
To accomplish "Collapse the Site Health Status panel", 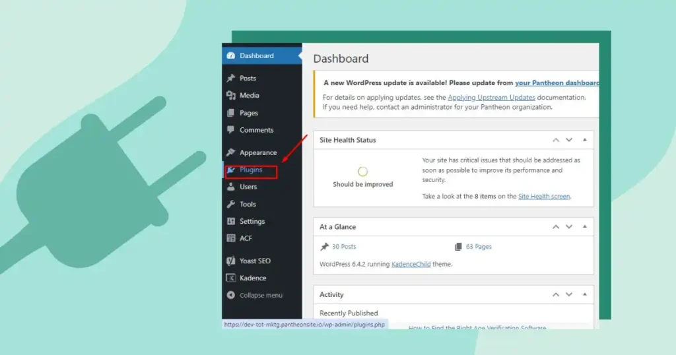I will tap(585, 140).
